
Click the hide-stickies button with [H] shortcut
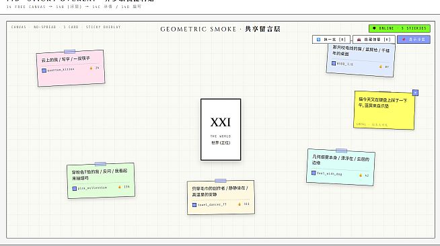(x=374, y=40)
